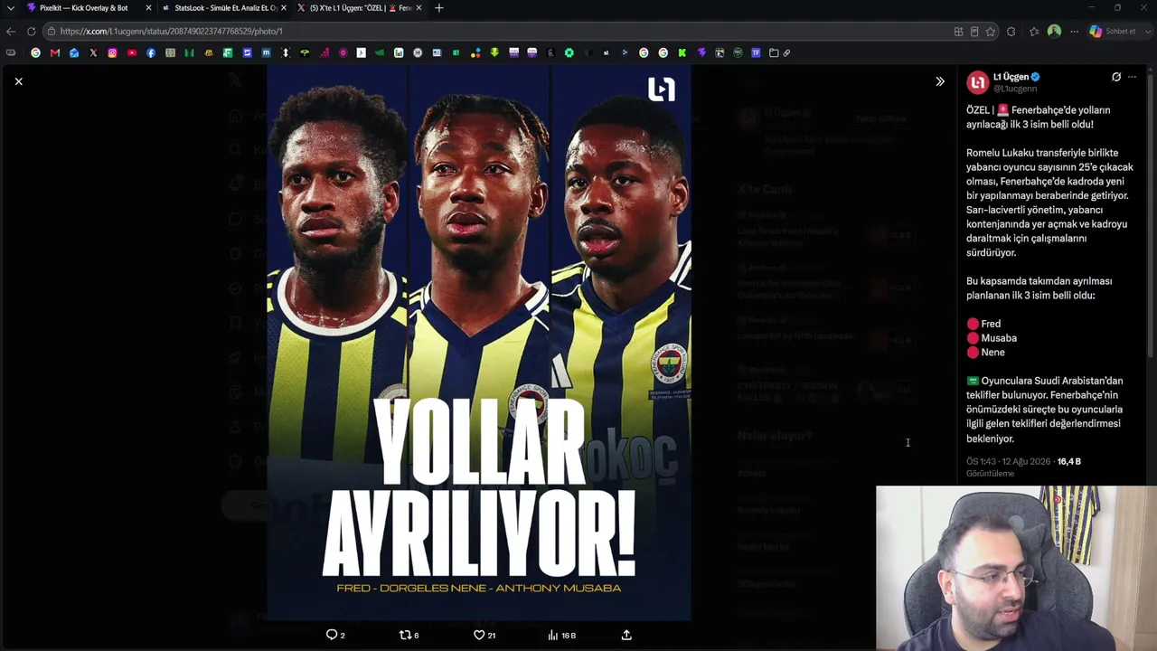
Task: Open the browser profile avatar
Action: pyautogui.click(x=1054, y=31)
